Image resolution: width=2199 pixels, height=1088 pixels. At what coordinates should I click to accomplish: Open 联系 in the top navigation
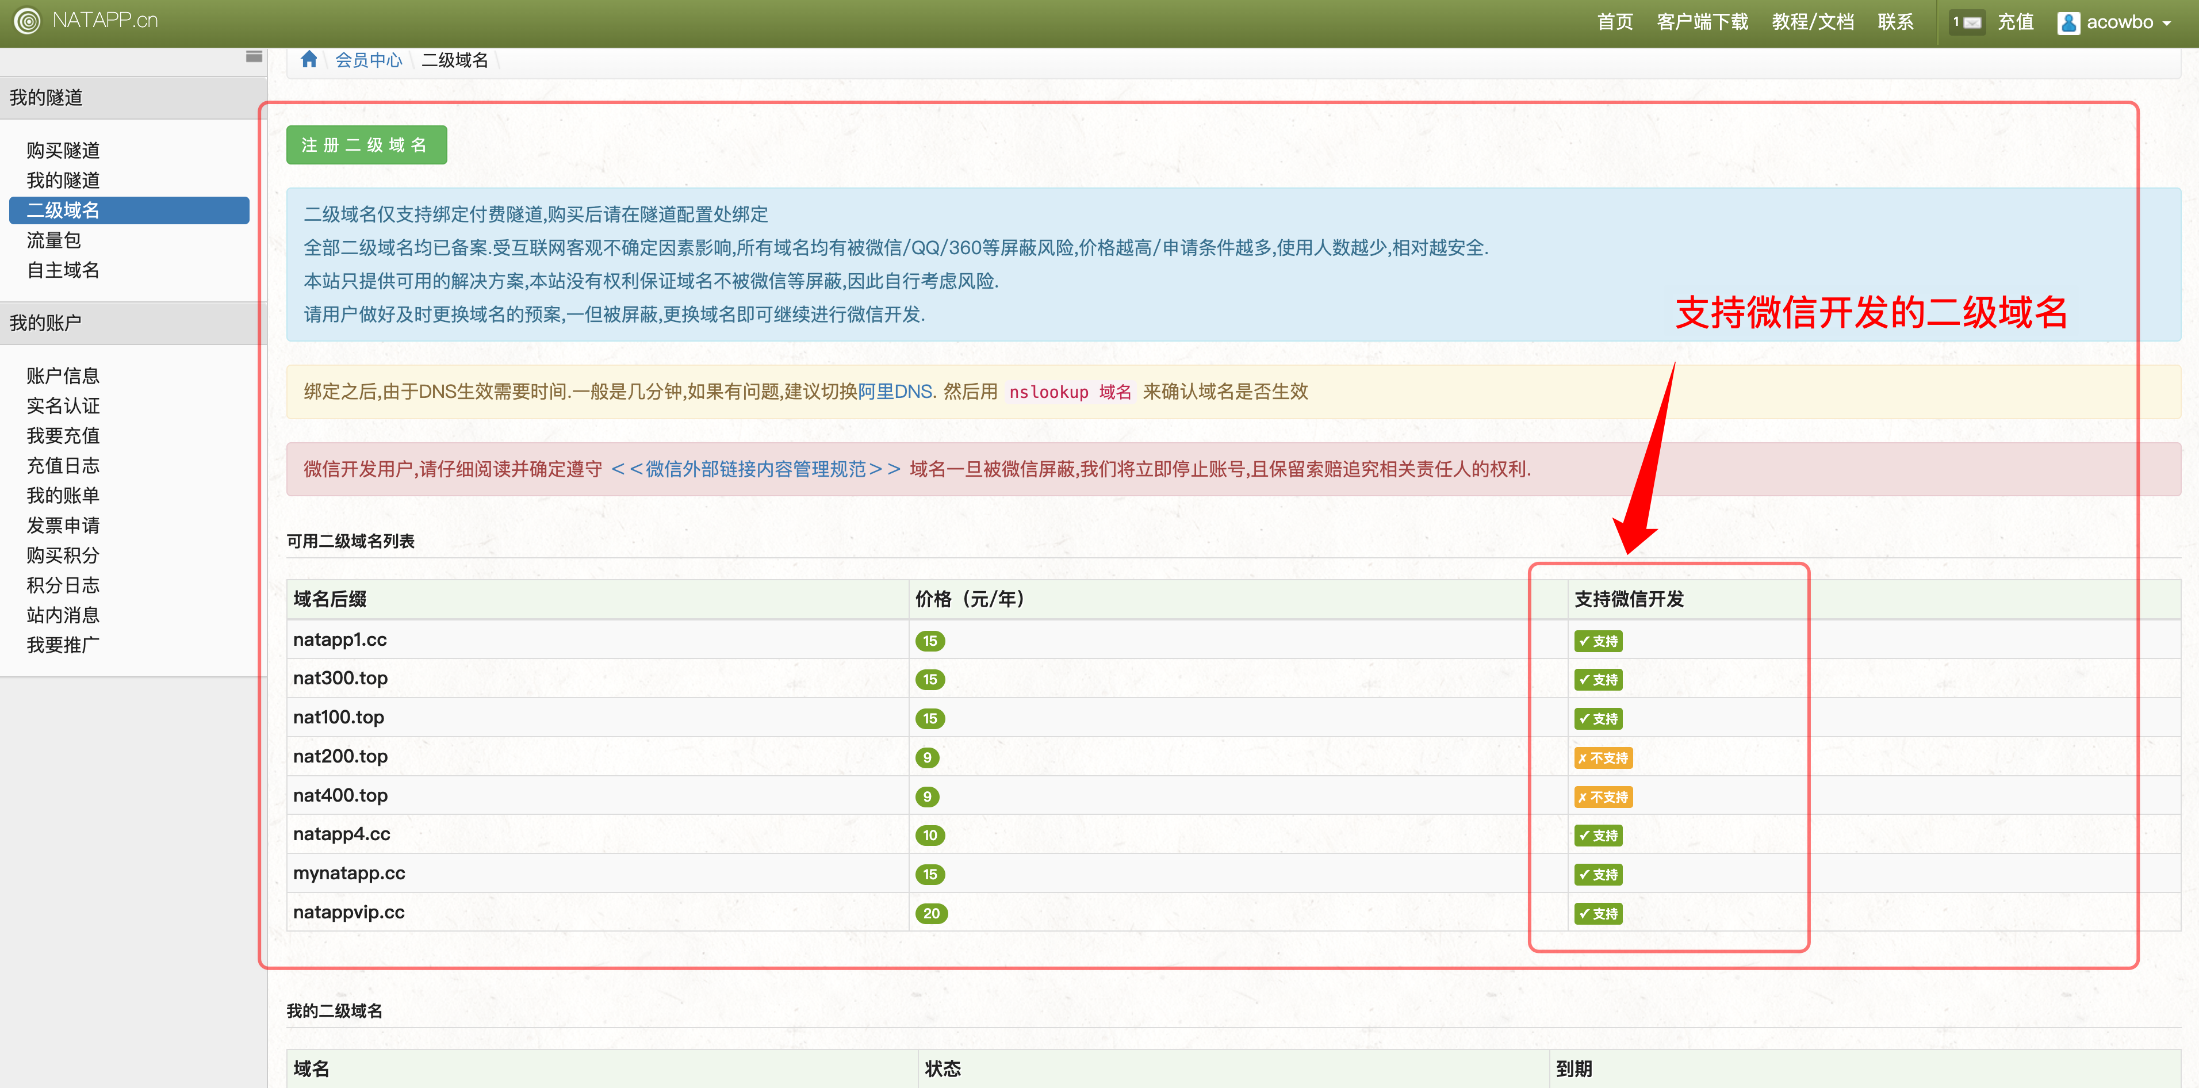tap(1895, 22)
